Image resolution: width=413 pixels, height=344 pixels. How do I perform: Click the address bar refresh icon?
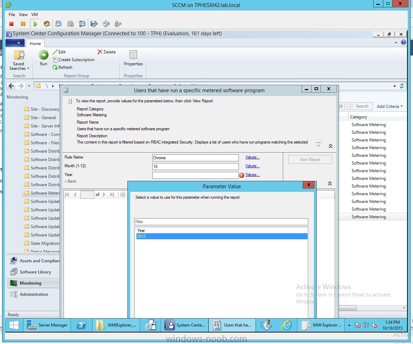click(x=402, y=86)
